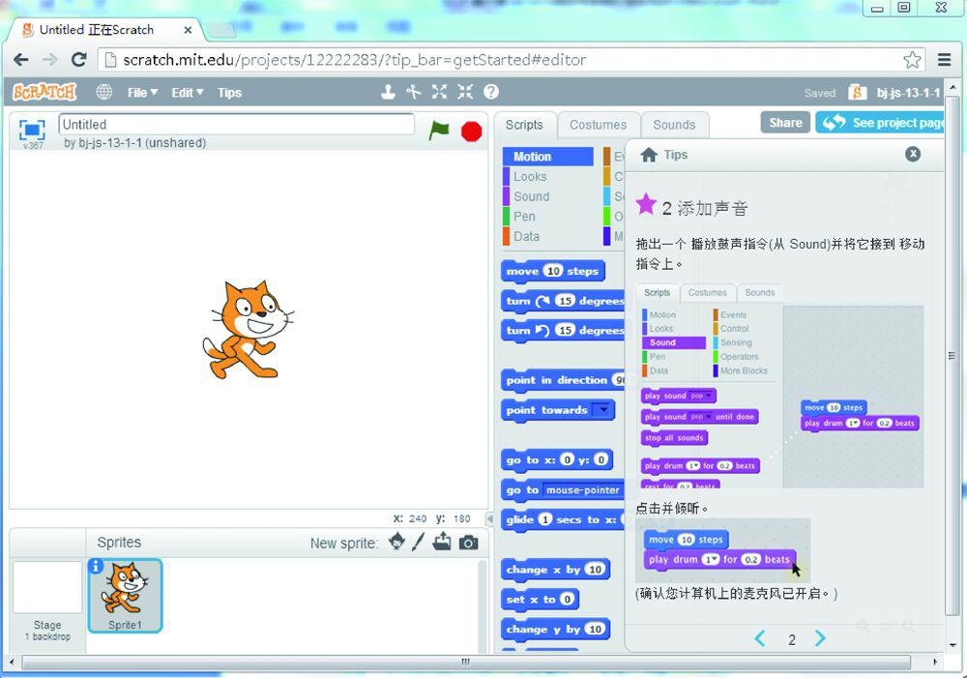Open block help with the question mark icon
Viewport: 967px width, 678px height.
coord(491,92)
